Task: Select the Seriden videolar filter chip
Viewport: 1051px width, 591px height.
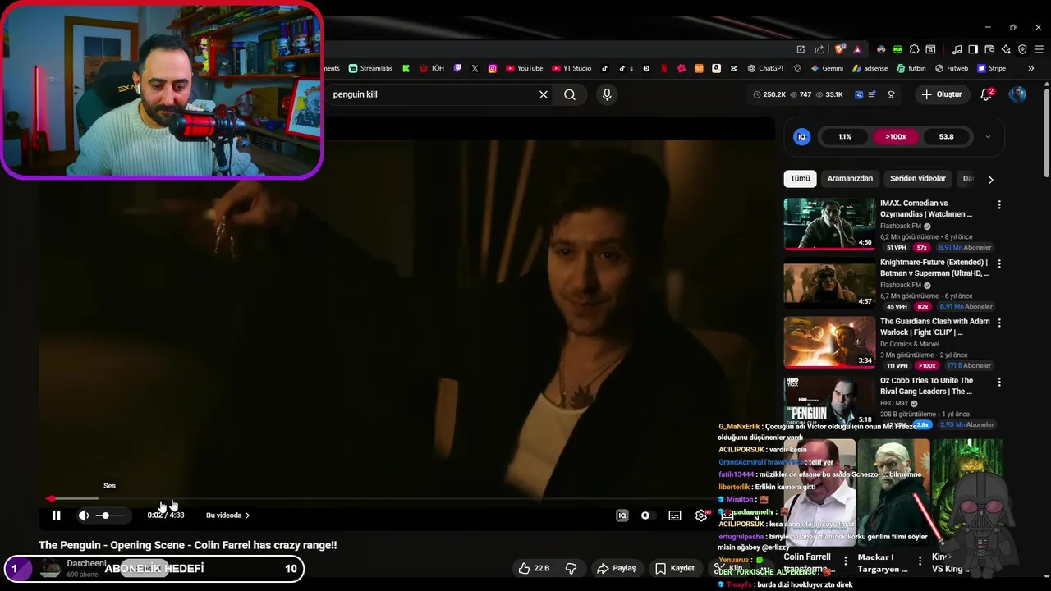Action: [918, 178]
